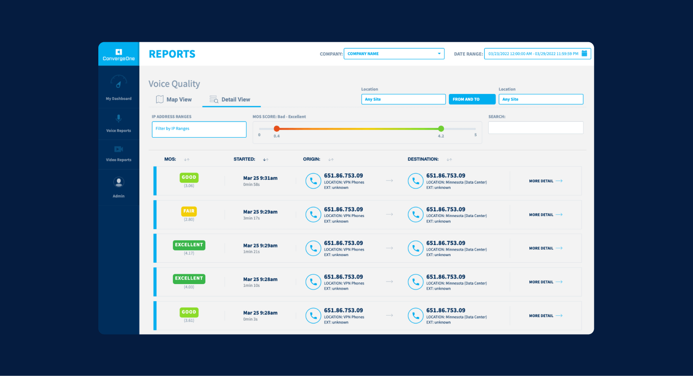The image size is (693, 376).
Task: Open Voice Reports microphone icon
Action: (x=118, y=118)
